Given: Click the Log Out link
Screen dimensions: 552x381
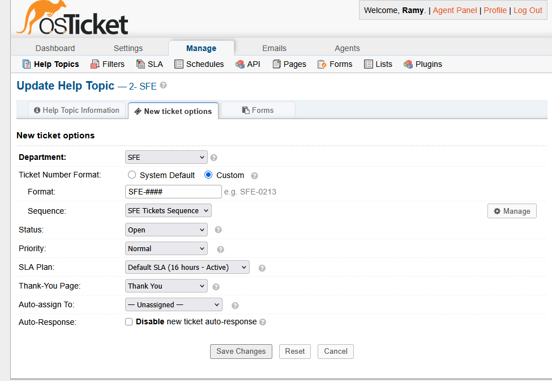Looking at the screenshot, I should click(x=528, y=10).
